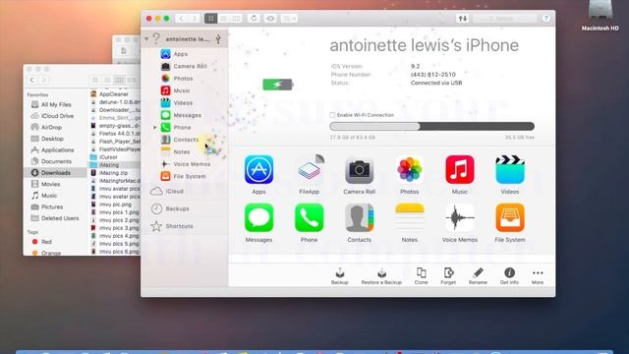The height and width of the screenshot is (354, 629).
Task: Click the Clone device button
Action: 421,276
